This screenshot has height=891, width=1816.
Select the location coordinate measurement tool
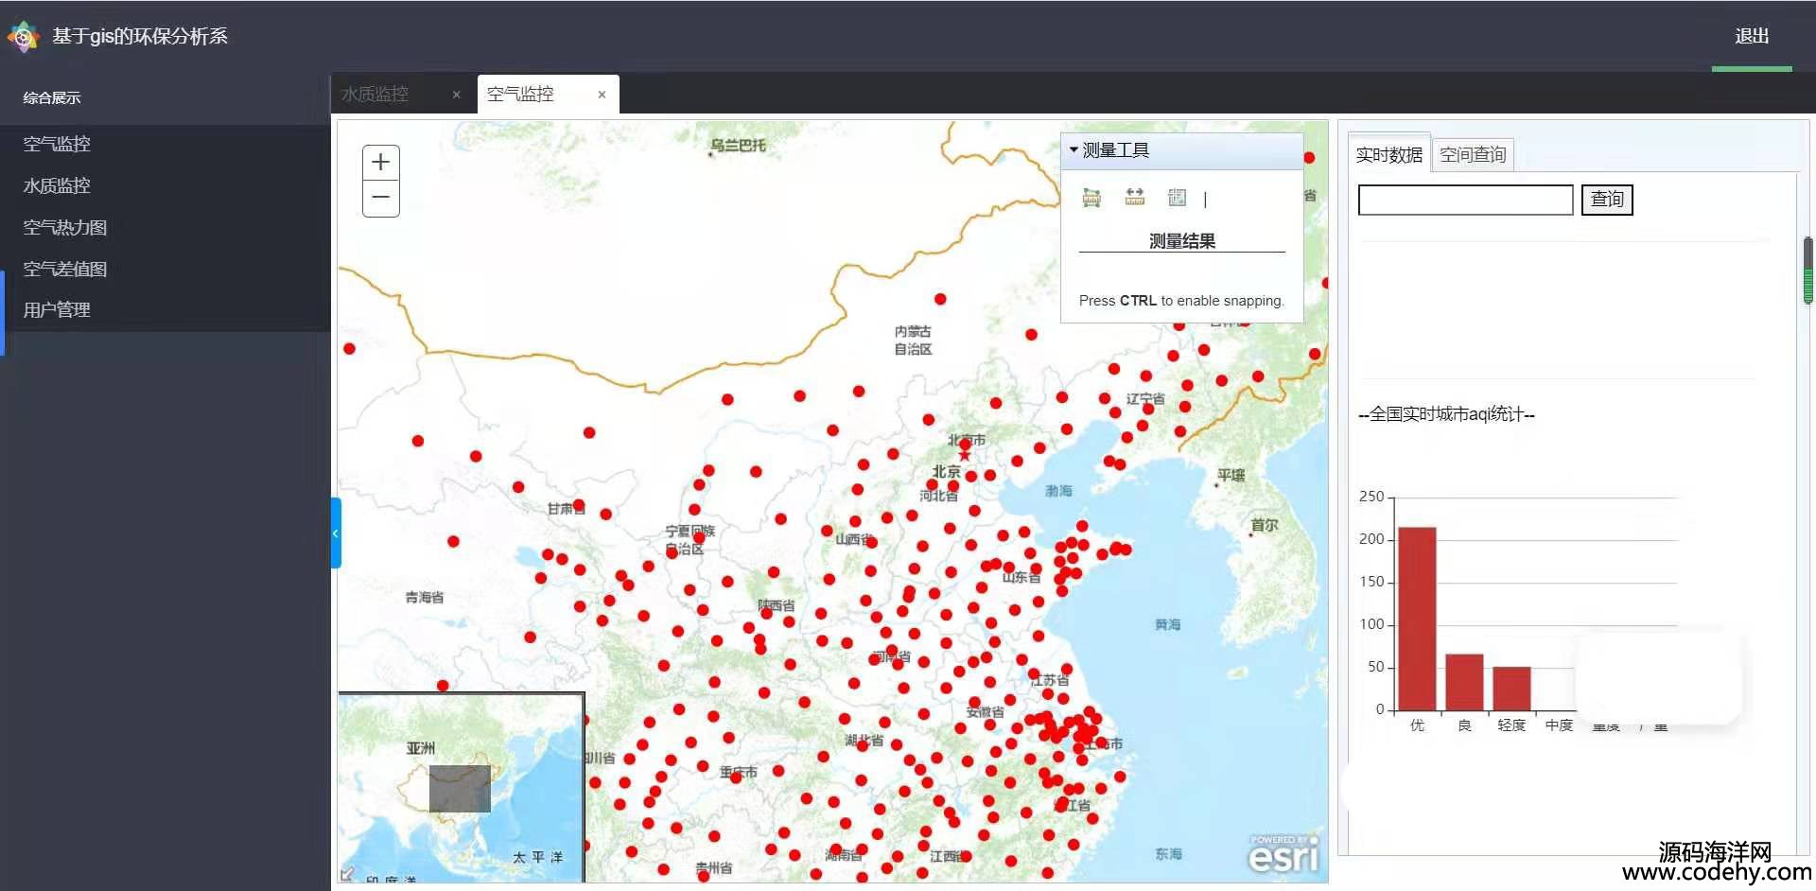point(1177,197)
